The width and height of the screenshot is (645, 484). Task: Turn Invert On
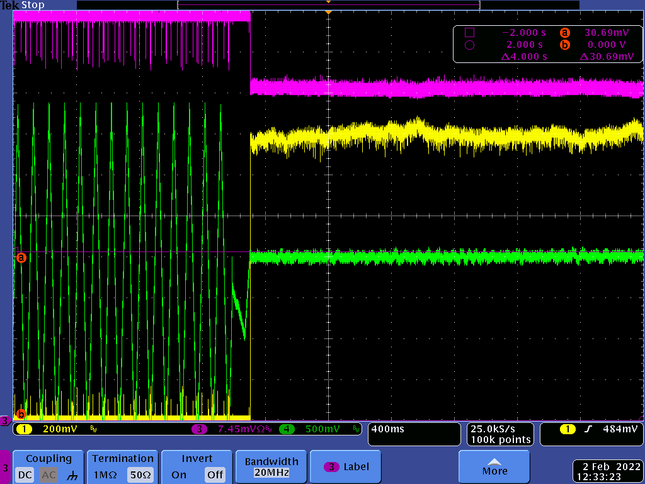coord(179,475)
